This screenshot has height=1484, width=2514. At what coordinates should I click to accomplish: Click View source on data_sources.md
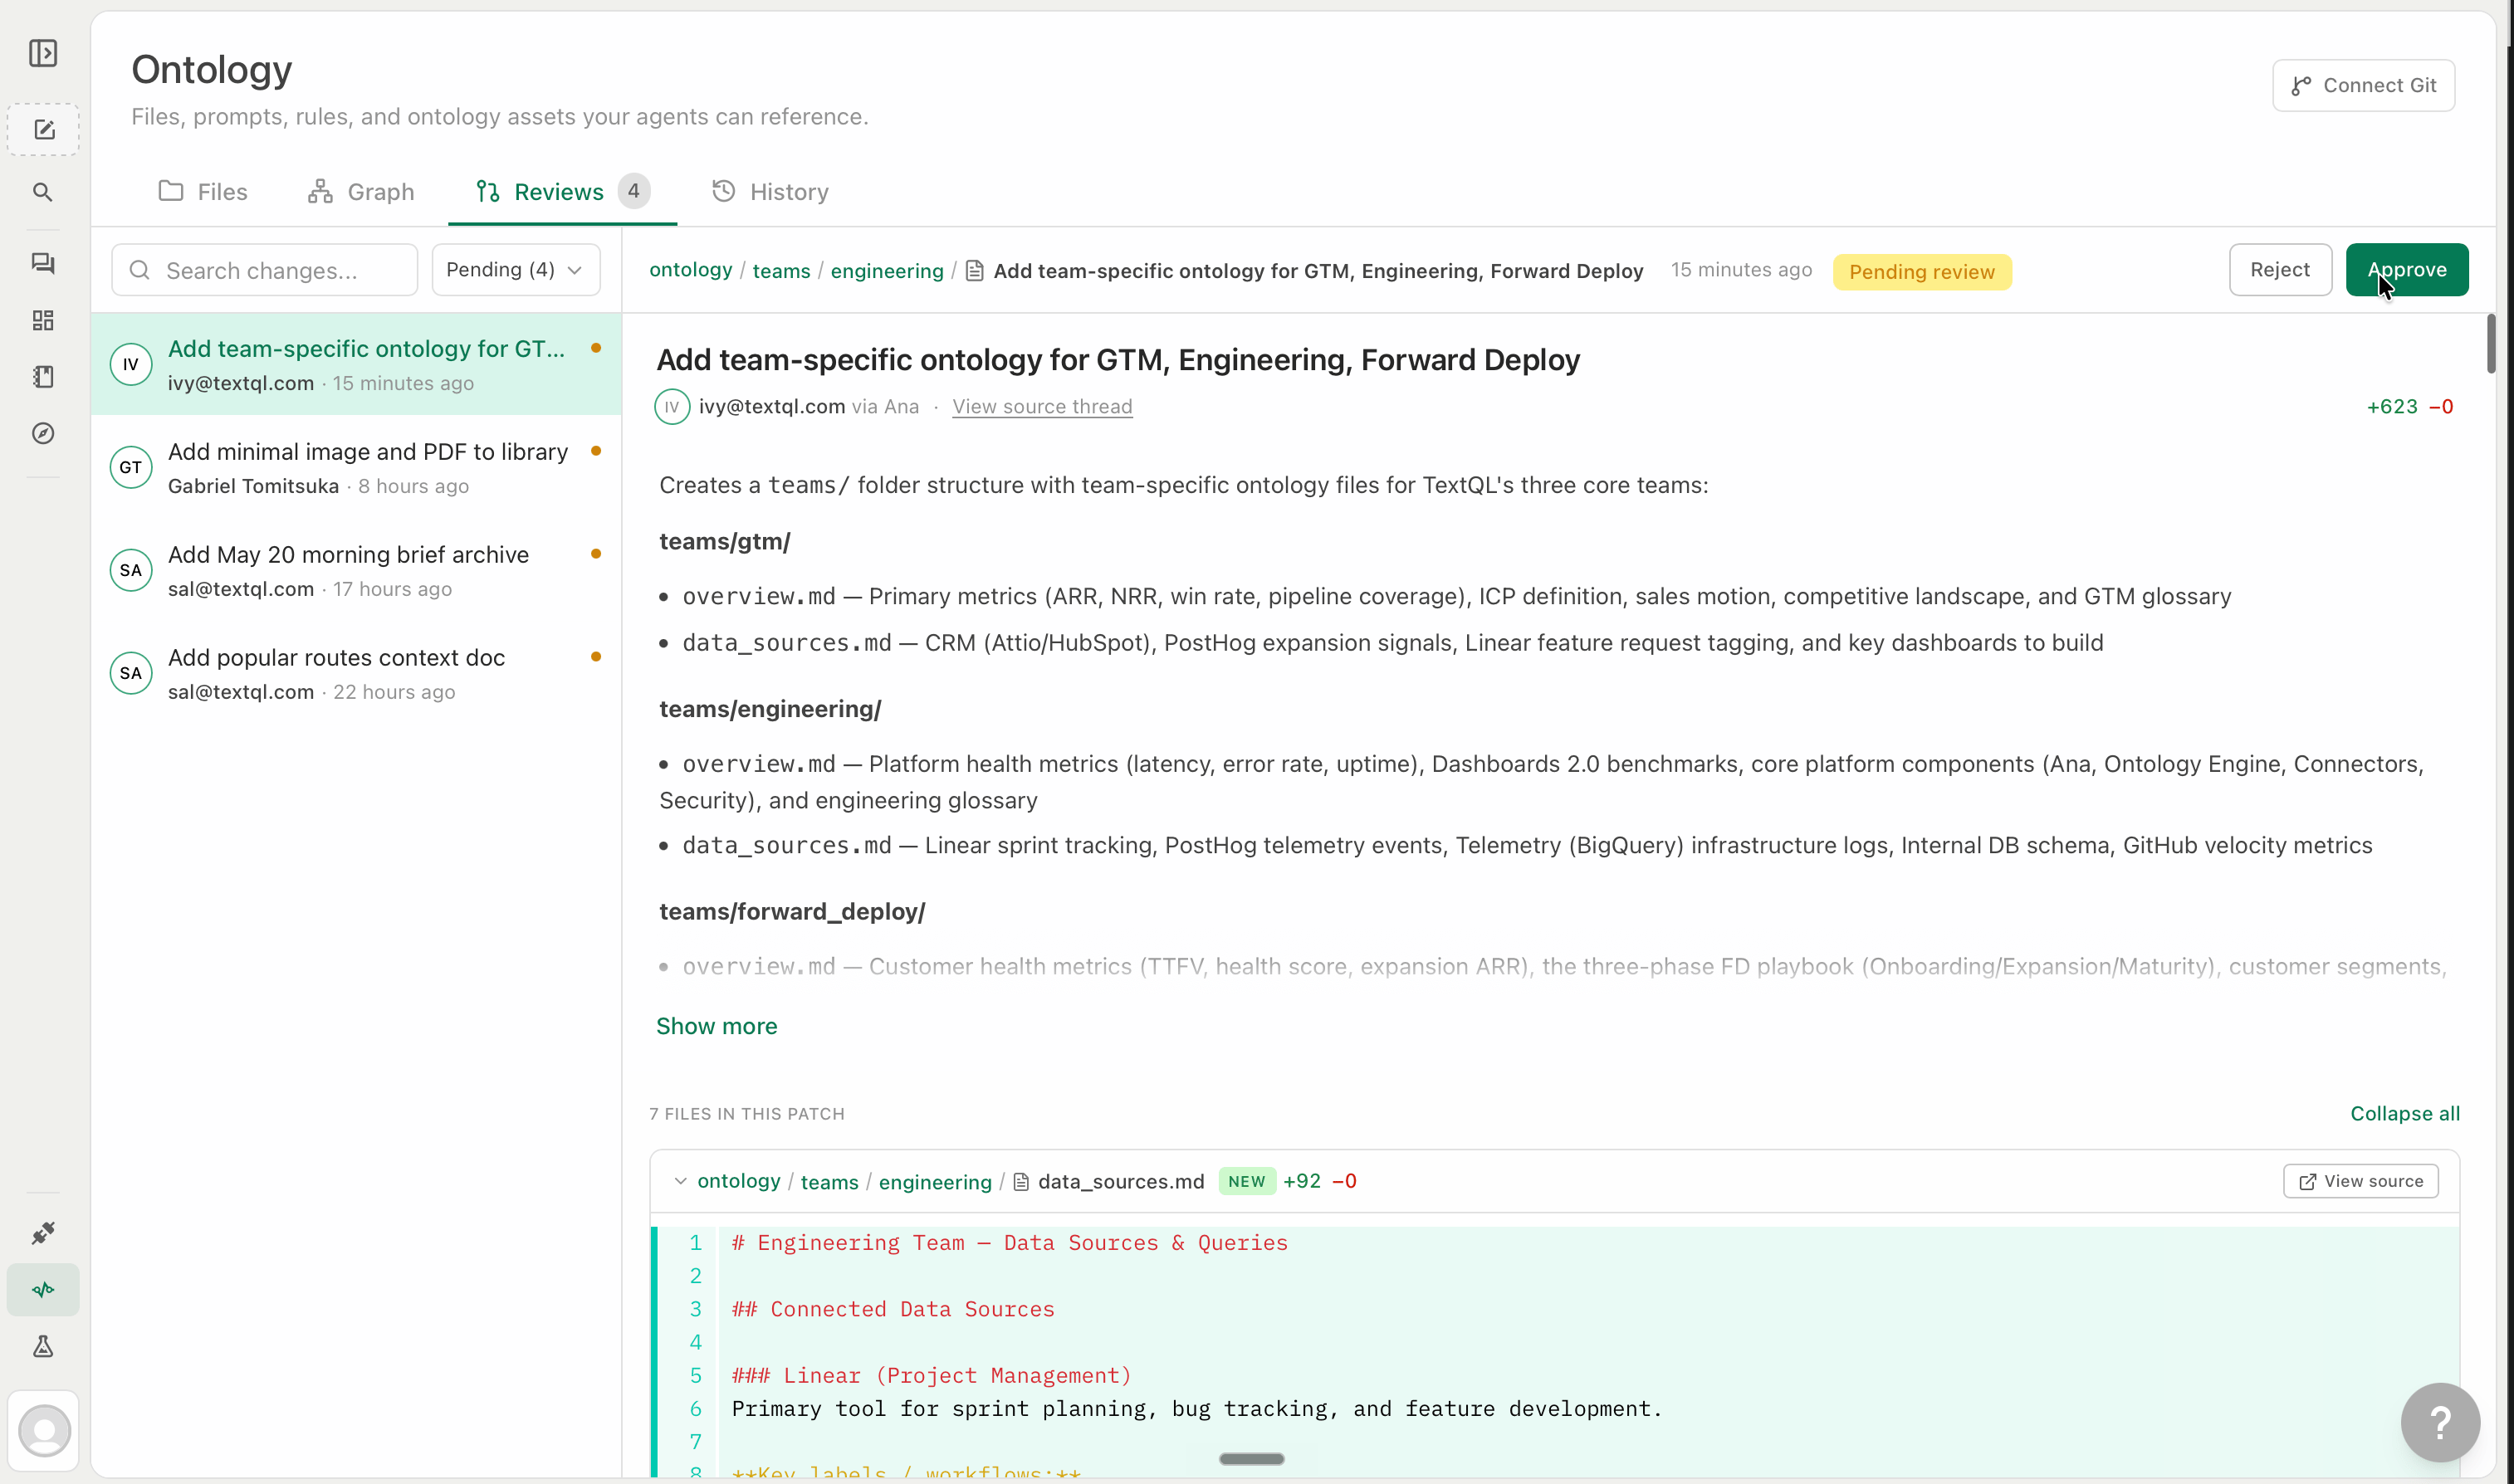(x=2361, y=1181)
